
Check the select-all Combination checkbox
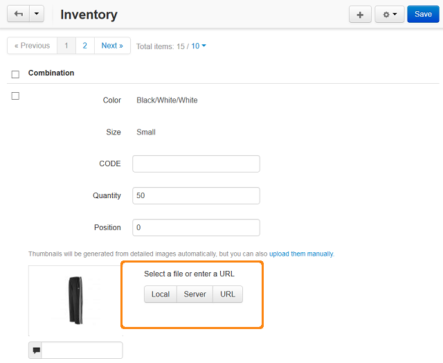[x=15, y=74]
